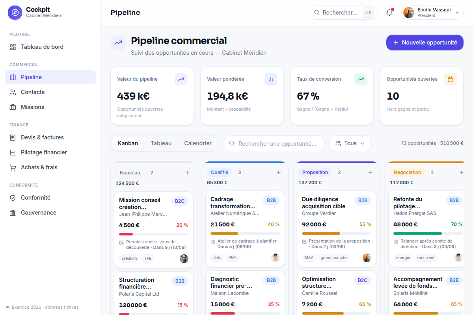Open Pilotage financier section

point(50,152)
